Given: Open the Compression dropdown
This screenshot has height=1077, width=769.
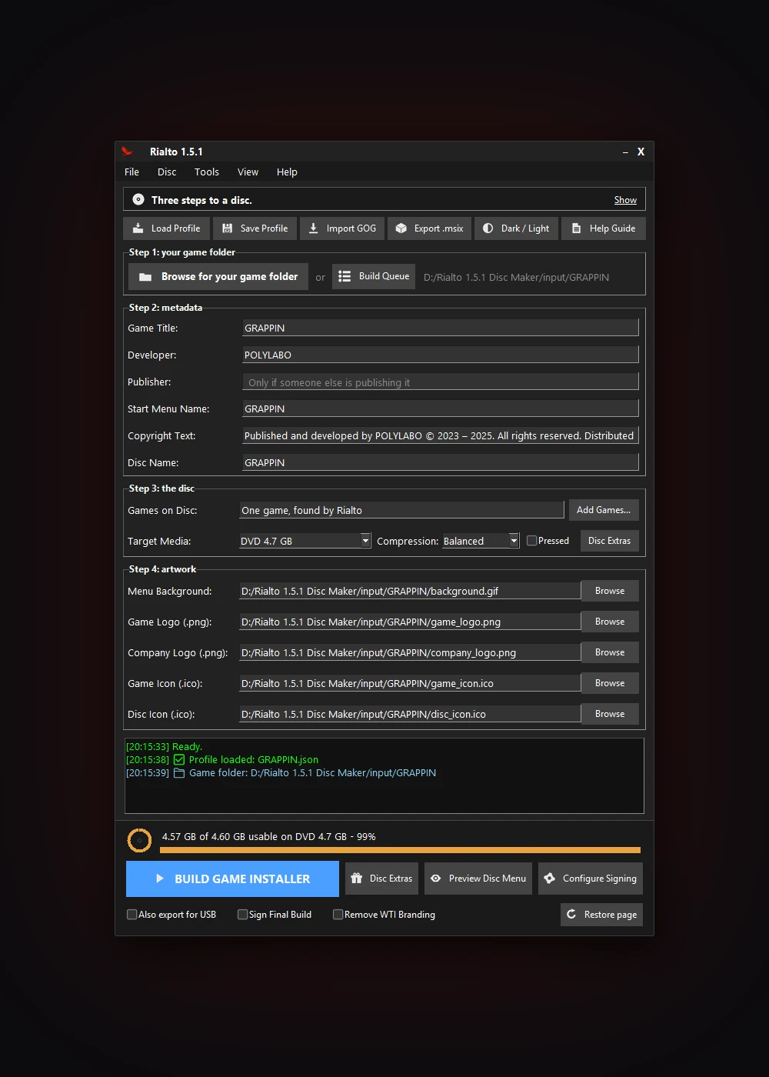Looking at the screenshot, I should 481,541.
